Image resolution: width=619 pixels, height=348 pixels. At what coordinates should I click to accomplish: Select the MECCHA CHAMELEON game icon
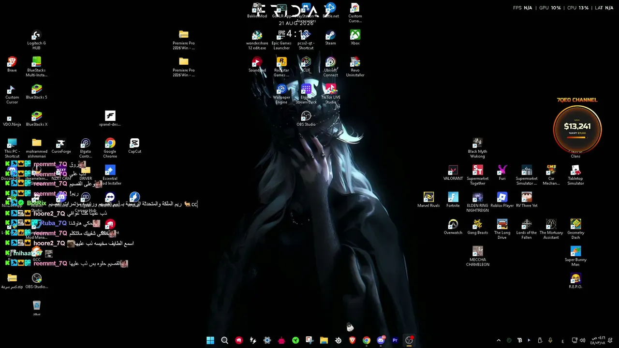[477, 257]
